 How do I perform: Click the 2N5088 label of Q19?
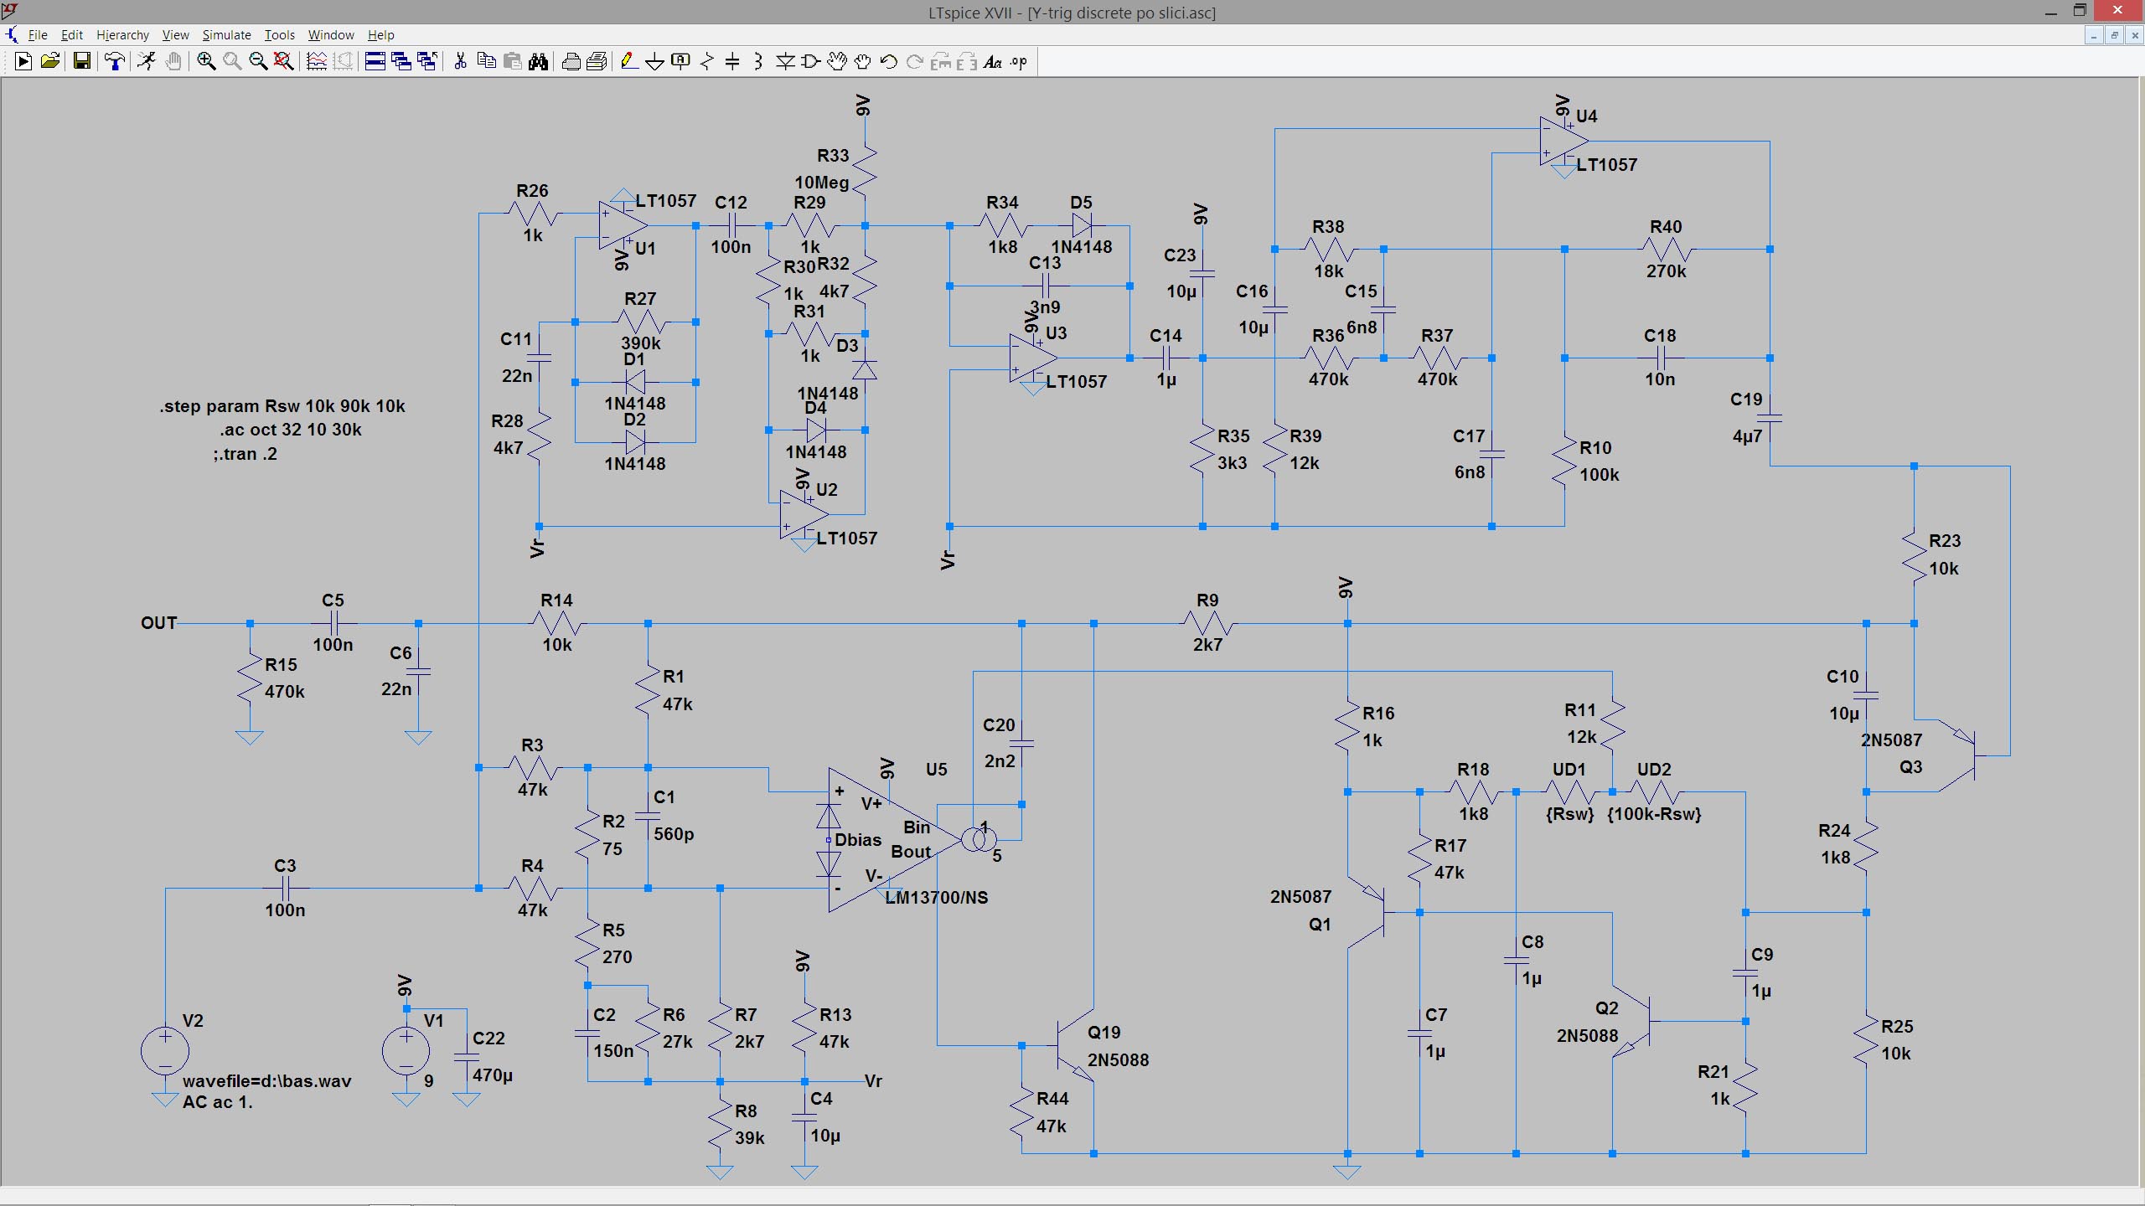pyautogui.click(x=1119, y=1060)
